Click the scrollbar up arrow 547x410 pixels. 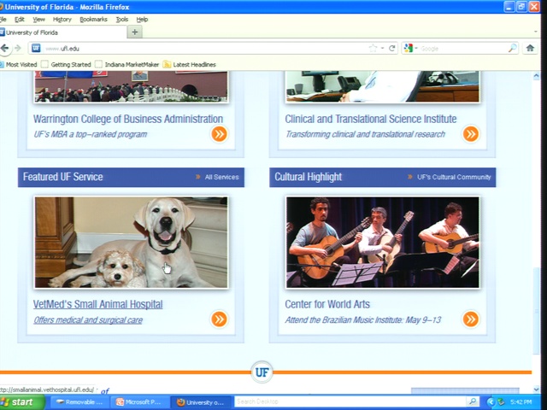click(x=536, y=76)
